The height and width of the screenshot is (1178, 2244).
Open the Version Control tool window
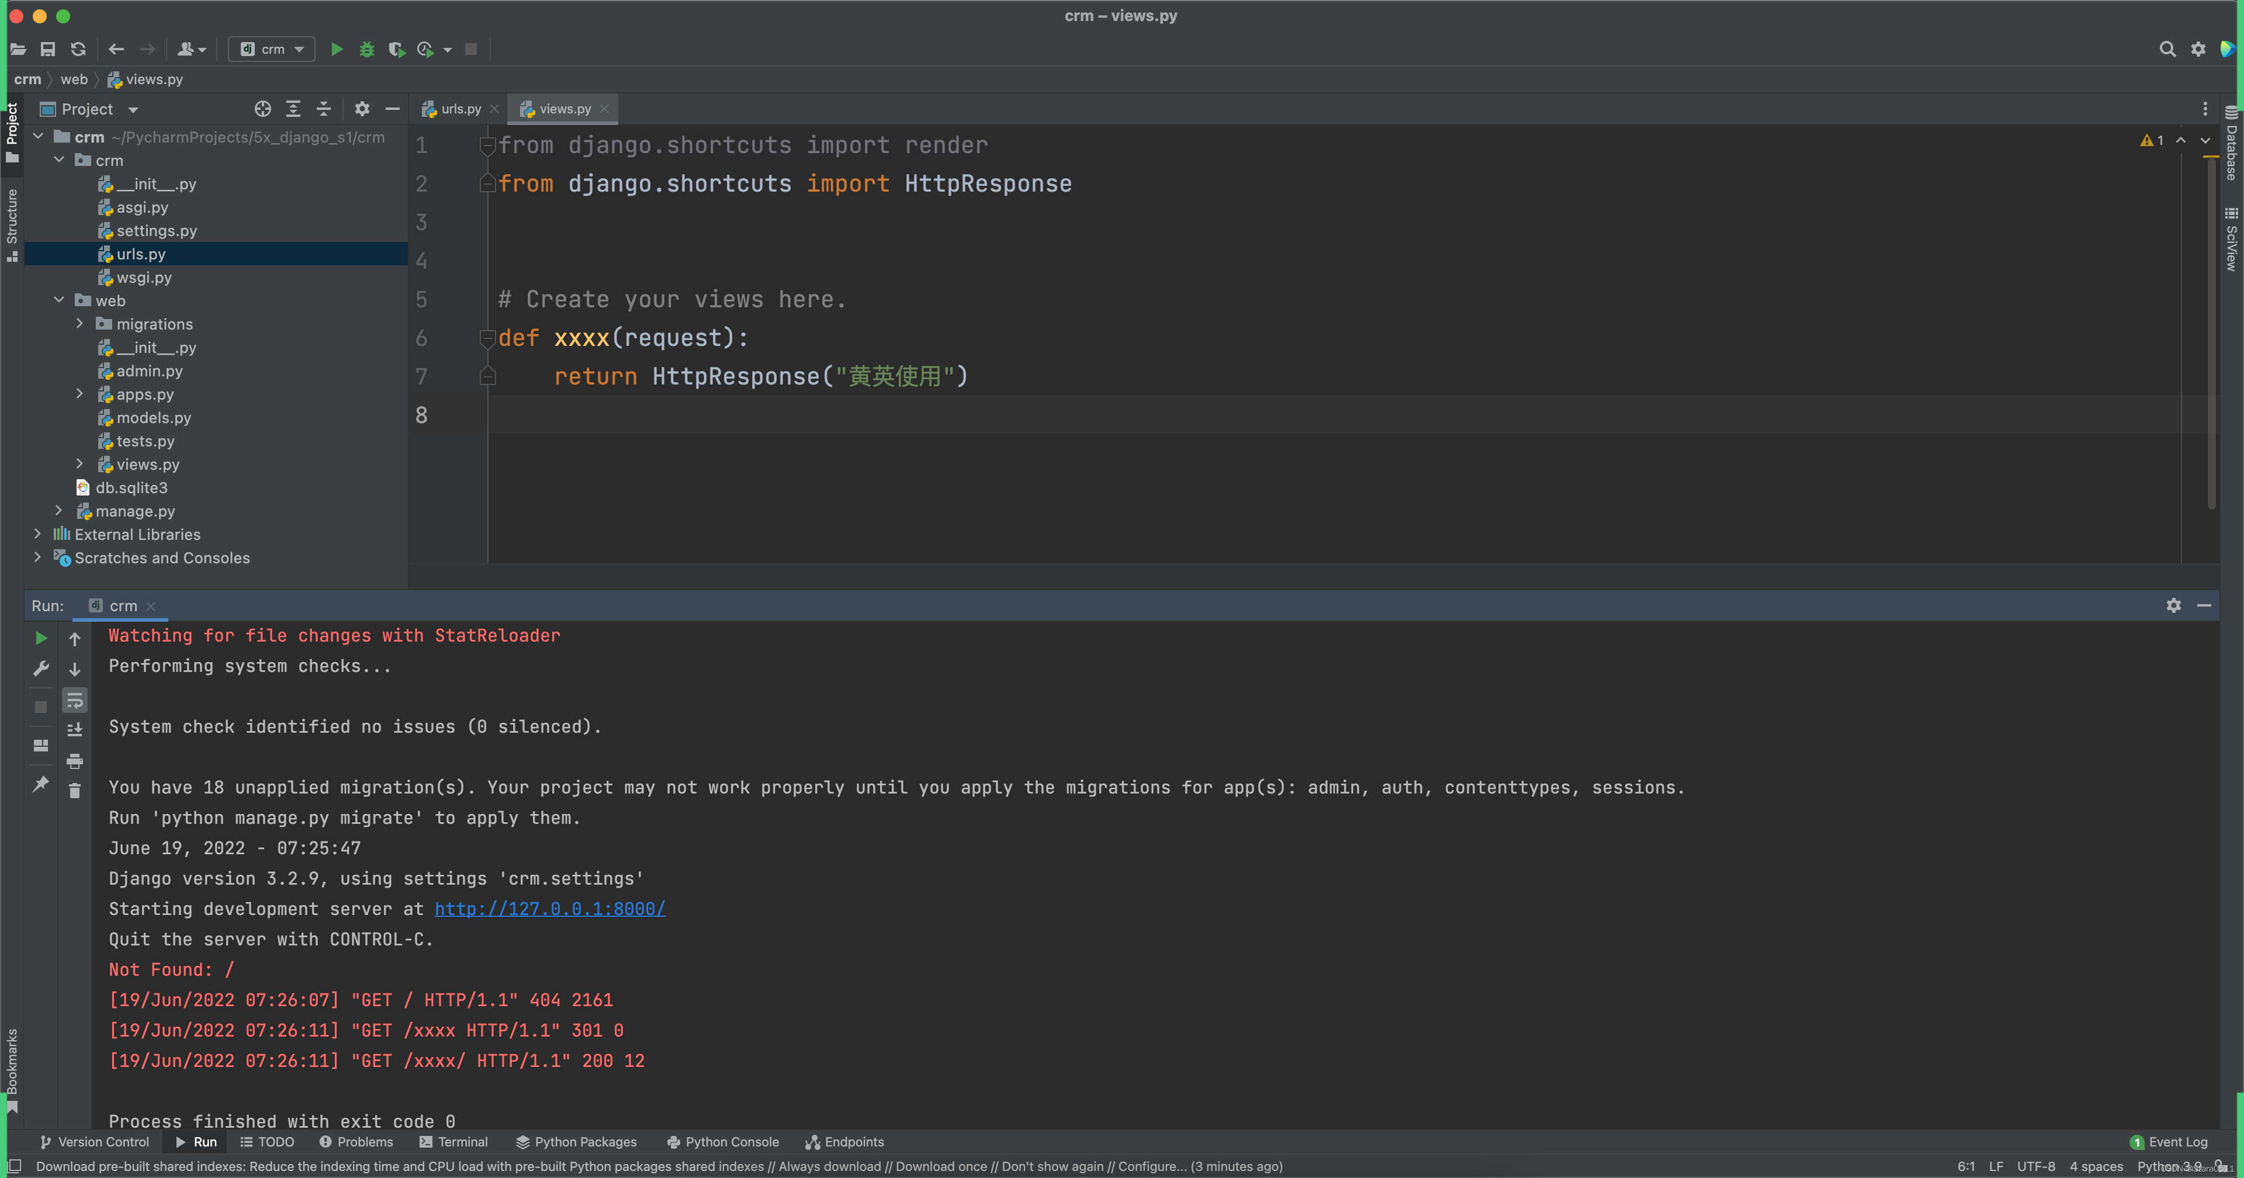tap(94, 1142)
